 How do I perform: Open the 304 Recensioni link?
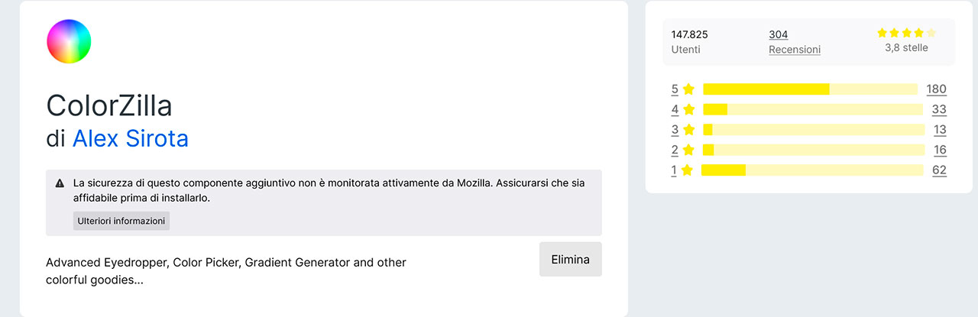coord(795,42)
